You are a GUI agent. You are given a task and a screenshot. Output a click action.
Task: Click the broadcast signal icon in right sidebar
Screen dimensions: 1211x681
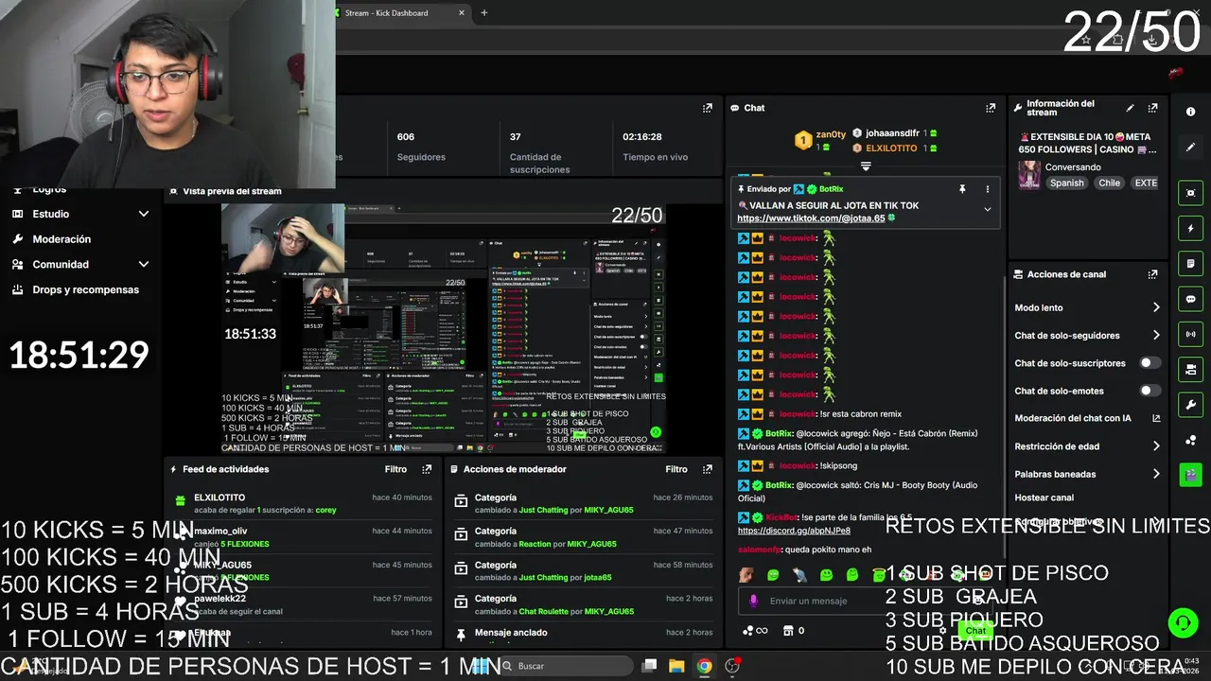point(1190,334)
